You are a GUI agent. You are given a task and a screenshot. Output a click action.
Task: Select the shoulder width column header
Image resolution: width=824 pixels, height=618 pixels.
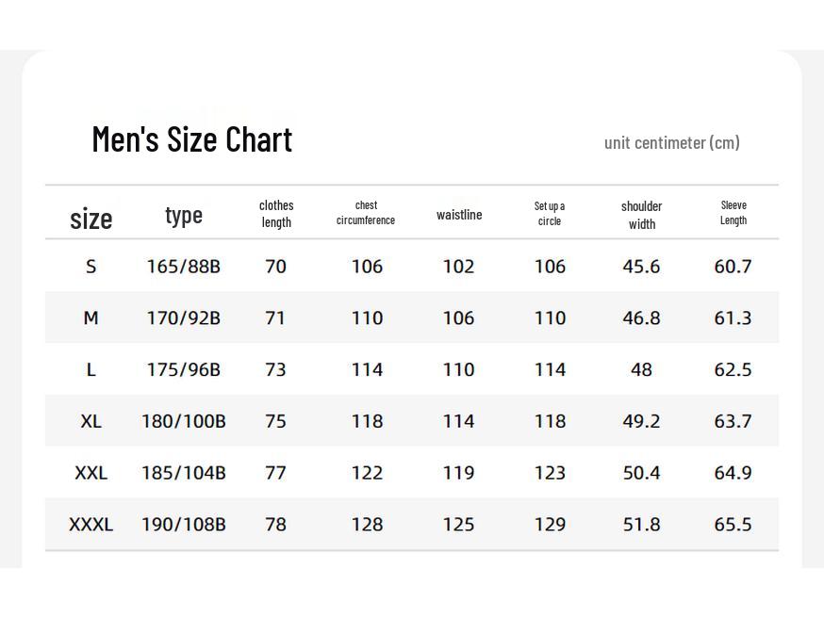641,215
